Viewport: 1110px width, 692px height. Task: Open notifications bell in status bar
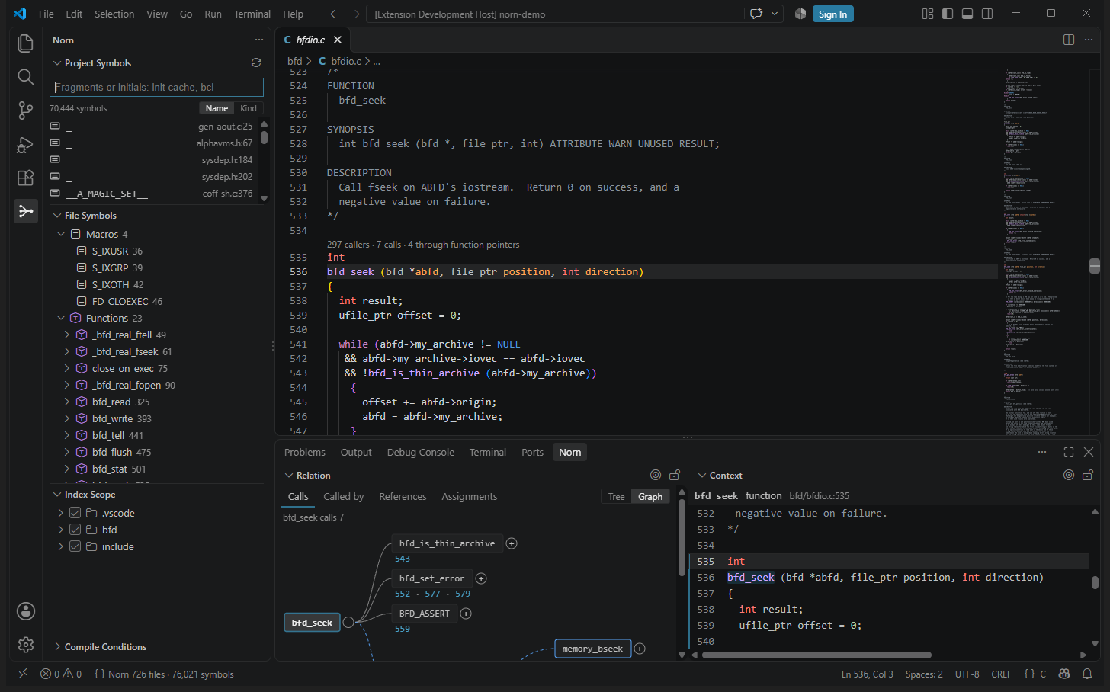click(x=1087, y=674)
